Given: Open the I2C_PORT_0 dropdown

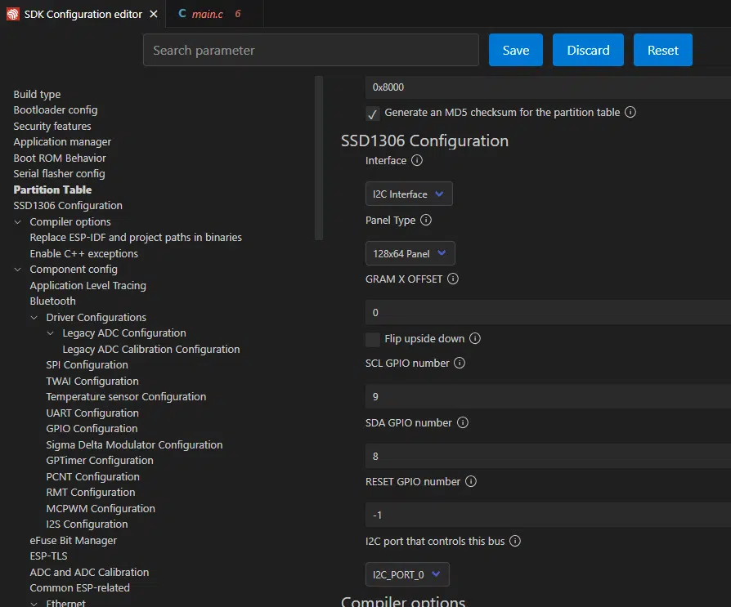Looking at the screenshot, I should tap(407, 574).
